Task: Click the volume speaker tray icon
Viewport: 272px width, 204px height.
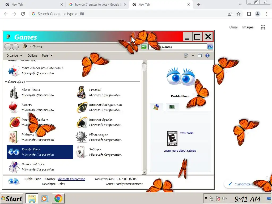Action: point(224,198)
